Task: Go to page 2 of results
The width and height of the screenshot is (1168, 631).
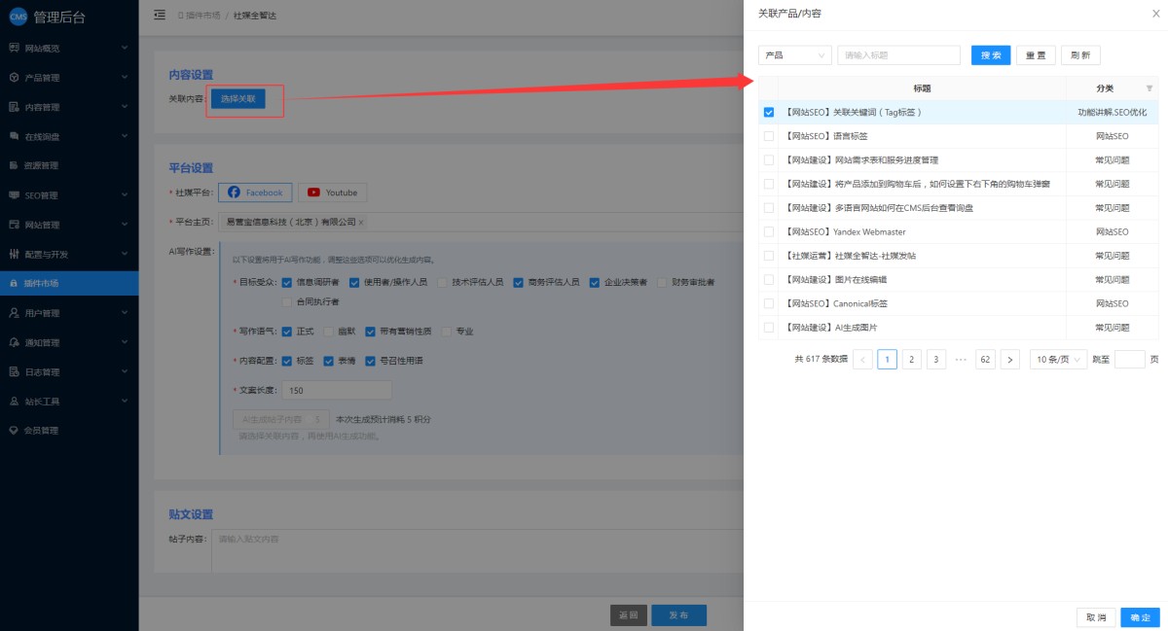Action: 912,359
